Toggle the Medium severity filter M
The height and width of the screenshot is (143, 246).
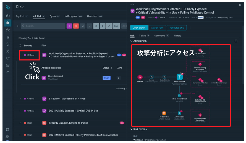[x=82, y=26]
